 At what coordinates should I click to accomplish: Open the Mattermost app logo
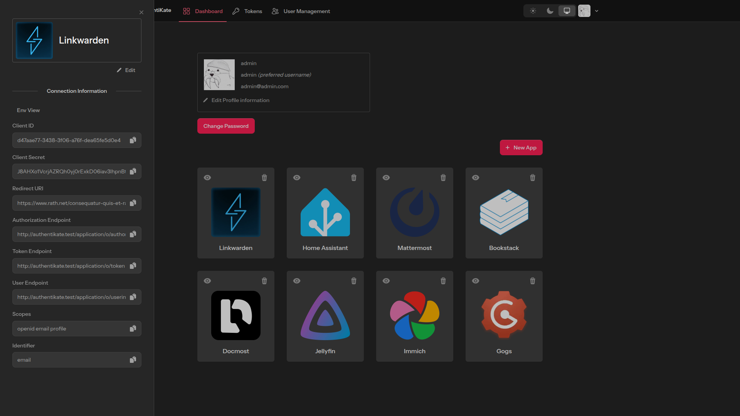415,212
